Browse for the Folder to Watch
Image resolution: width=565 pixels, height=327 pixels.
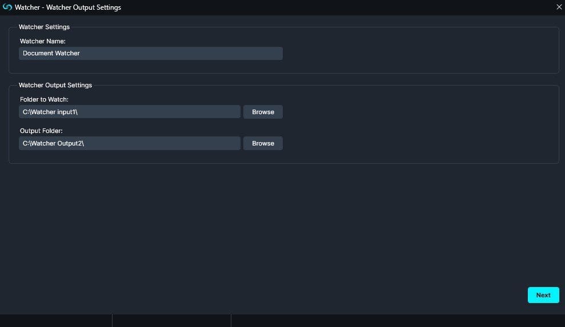click(x=263, y=112)
